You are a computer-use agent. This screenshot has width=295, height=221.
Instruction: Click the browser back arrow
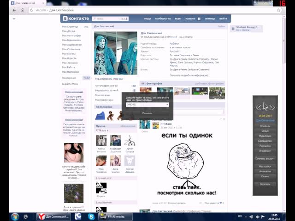pos(14,10)
